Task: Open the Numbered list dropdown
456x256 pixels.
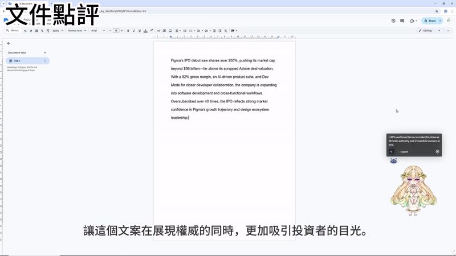Action: pyautogui.click(x=207, y=31)
